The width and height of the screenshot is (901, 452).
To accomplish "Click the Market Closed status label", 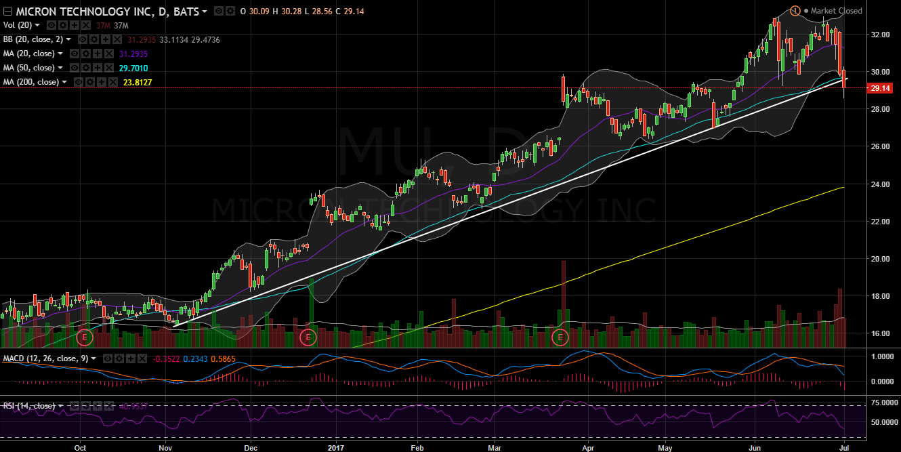I will 836,11.
